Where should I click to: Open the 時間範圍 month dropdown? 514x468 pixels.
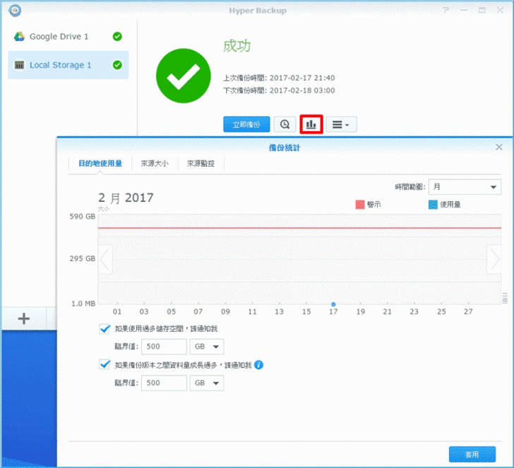pyautogui.click(x=465, y=187)
